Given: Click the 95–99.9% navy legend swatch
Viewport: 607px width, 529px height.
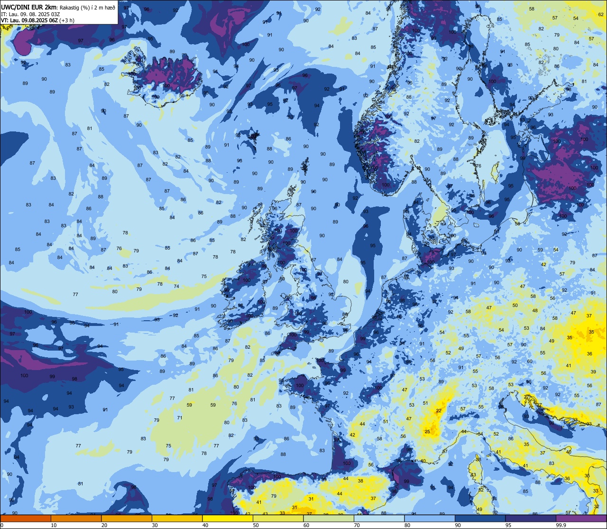Looking at the screenshot, I should [x=531, y=519].
